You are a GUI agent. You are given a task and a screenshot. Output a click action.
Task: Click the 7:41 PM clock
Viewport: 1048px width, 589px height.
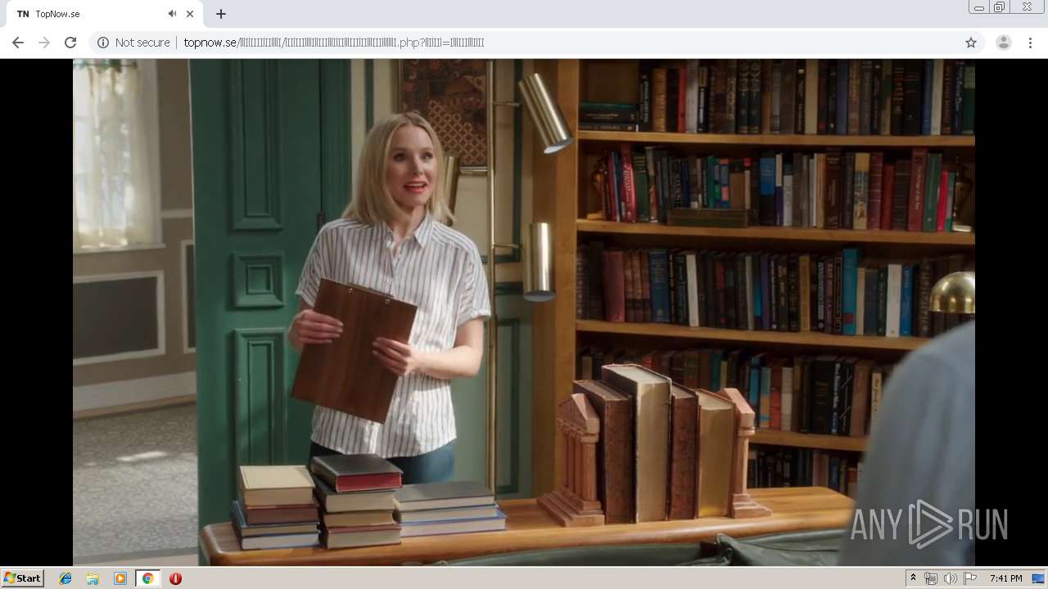tap(1005, 578)
